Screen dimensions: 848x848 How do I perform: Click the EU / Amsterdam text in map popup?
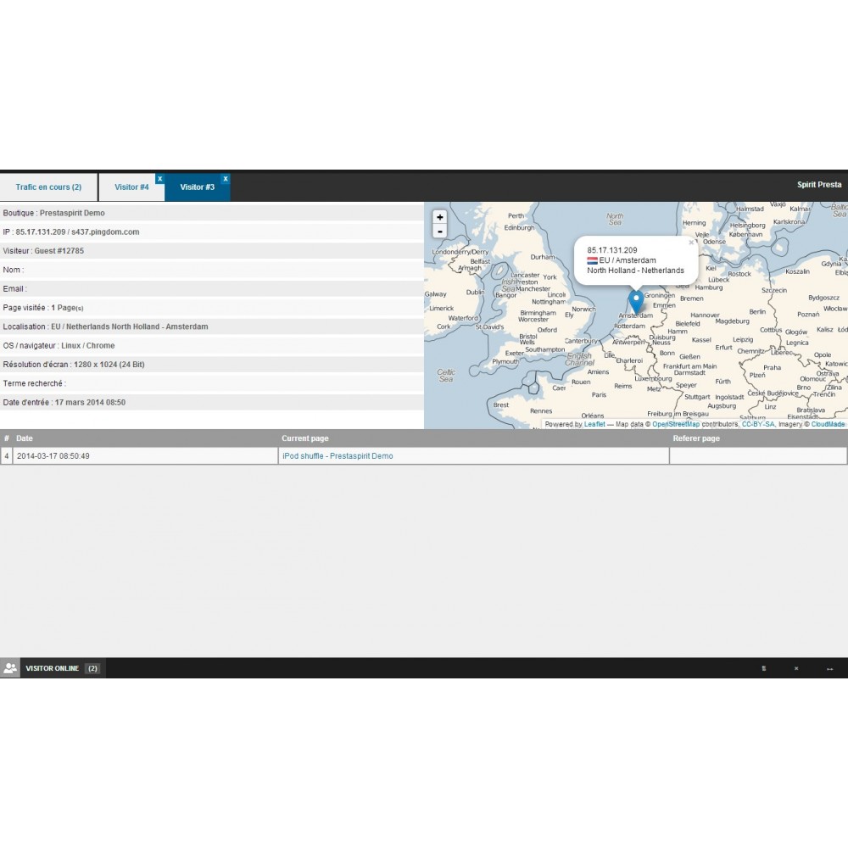click(628, 260)
